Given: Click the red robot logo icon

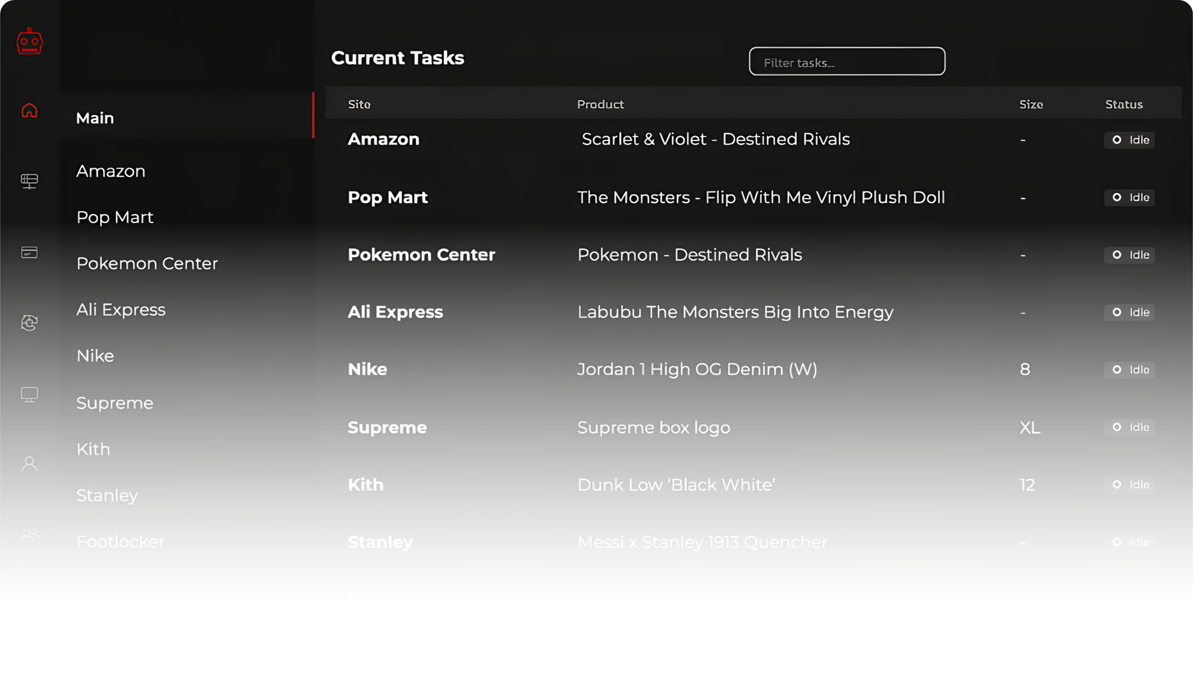Looking at the screenshot, I should coord(30,42).
